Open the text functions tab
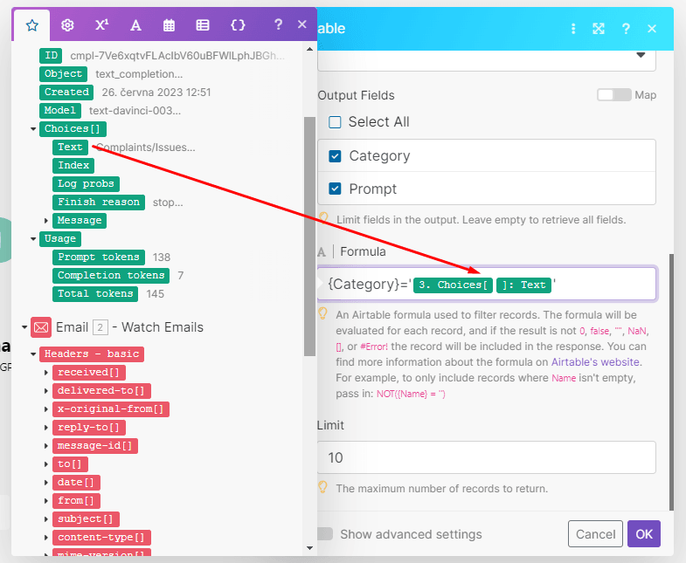The height and width of the screenshot is (563, 686). (x=135, y=25)
